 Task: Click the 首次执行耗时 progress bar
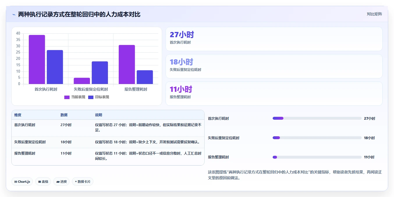click(317, 118)
